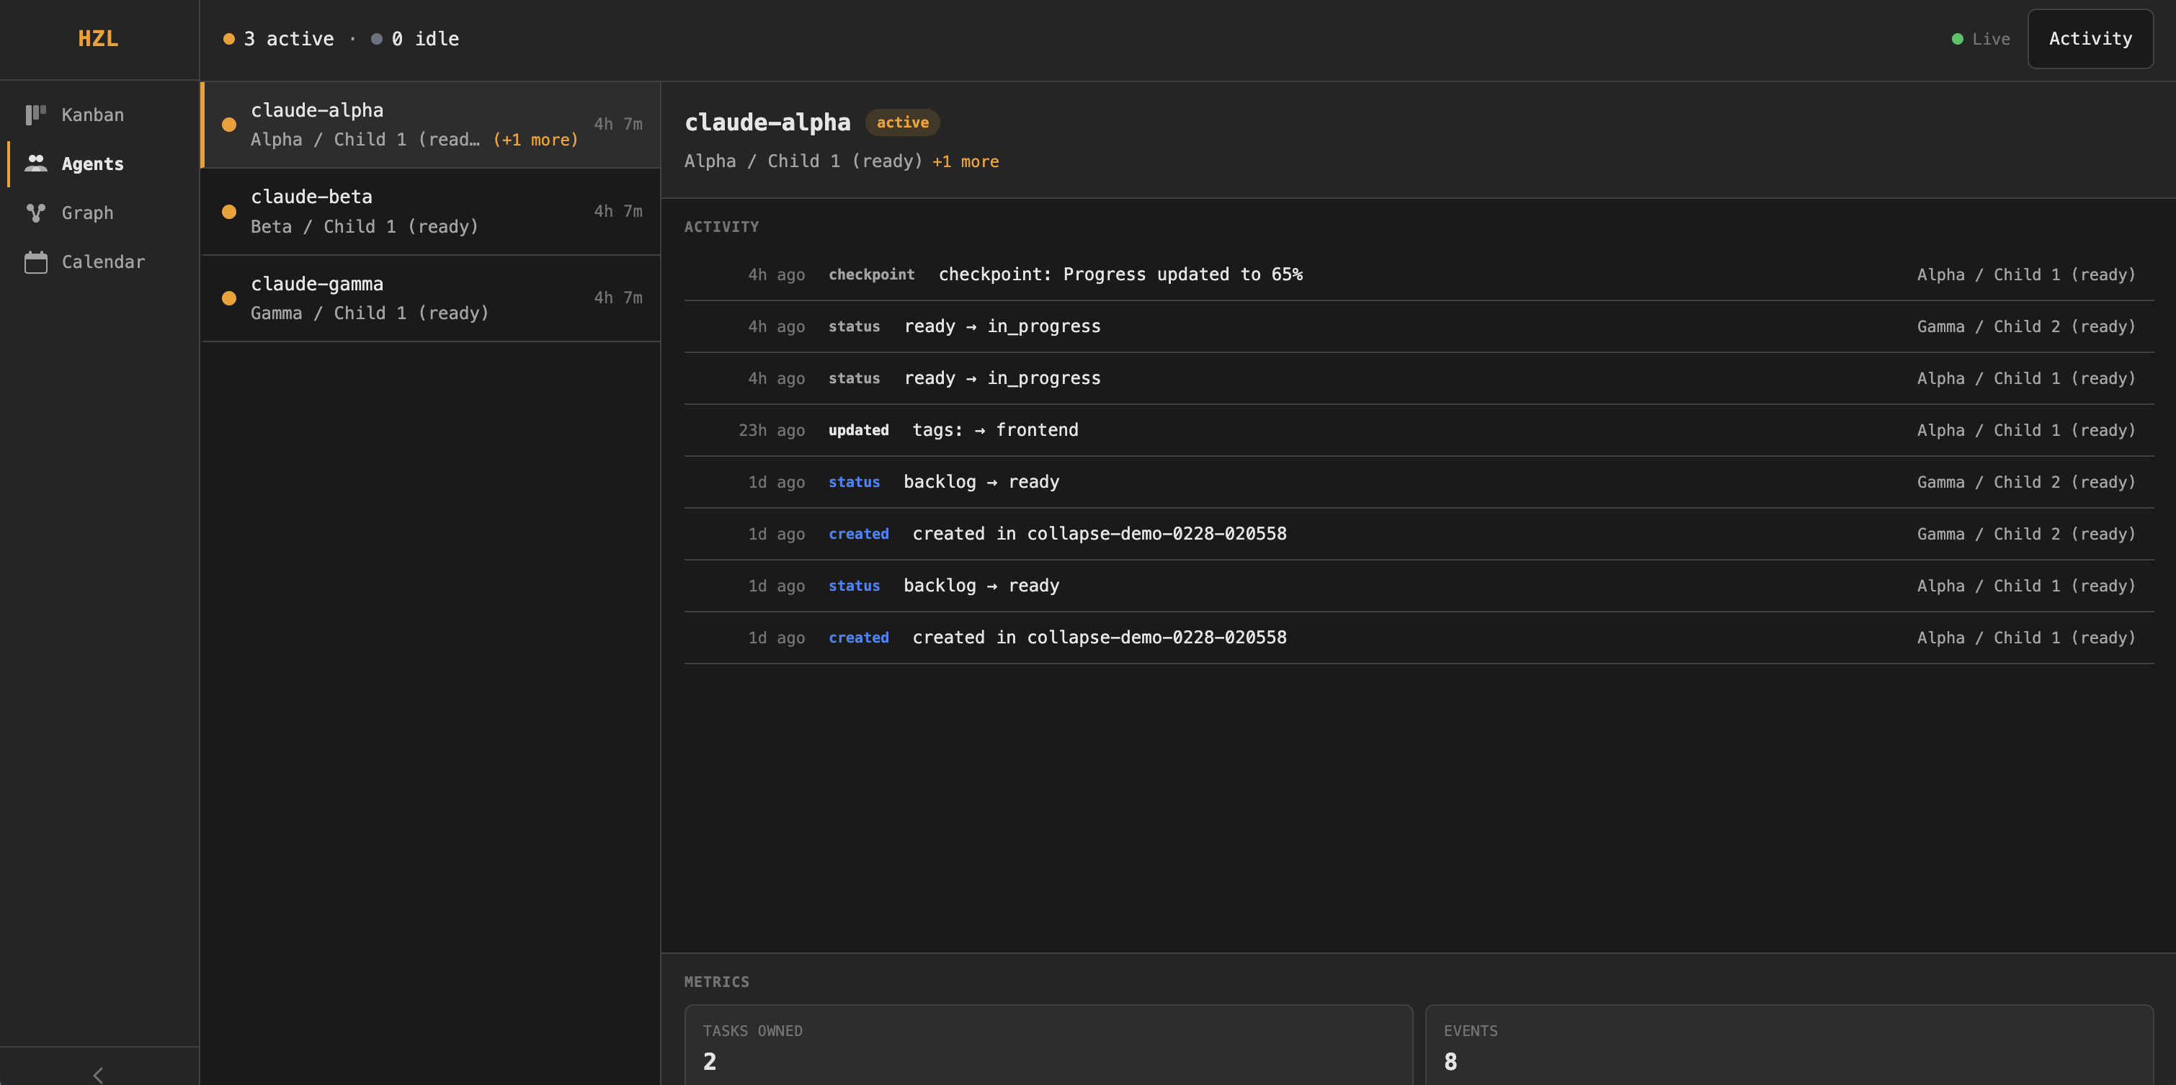Click the Calendar icon in sidebar
The height and width of the screenshot is (1085, 2176).
35,262
